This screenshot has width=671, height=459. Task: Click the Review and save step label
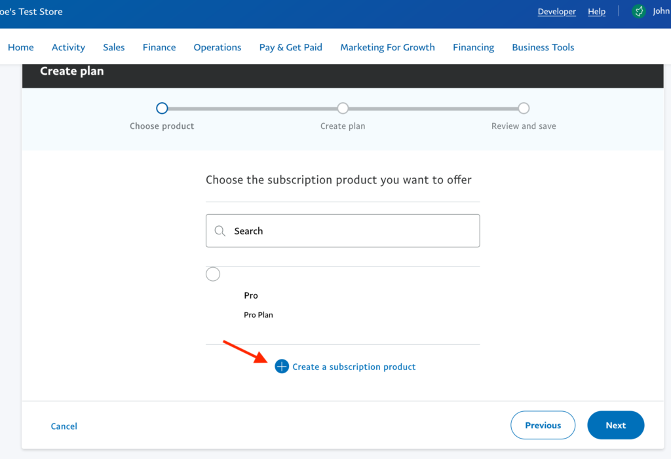[524, 126]
